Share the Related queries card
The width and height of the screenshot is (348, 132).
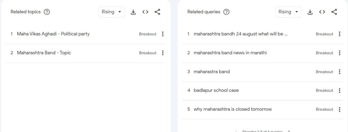[334, 12]
